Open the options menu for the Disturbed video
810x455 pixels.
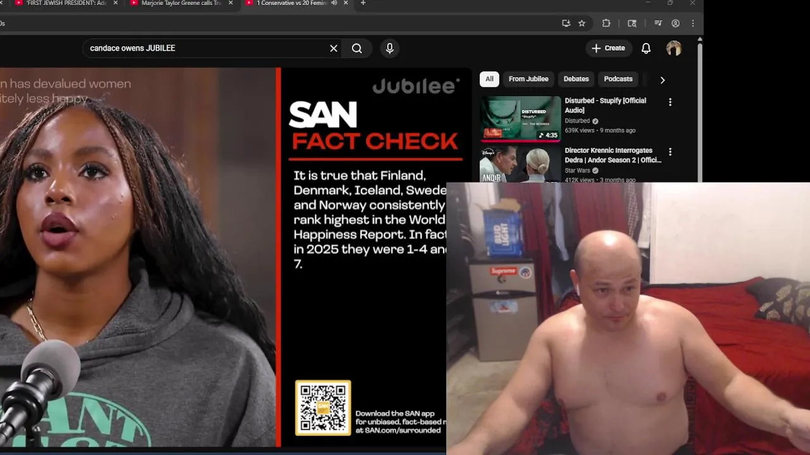pos(670,102)
